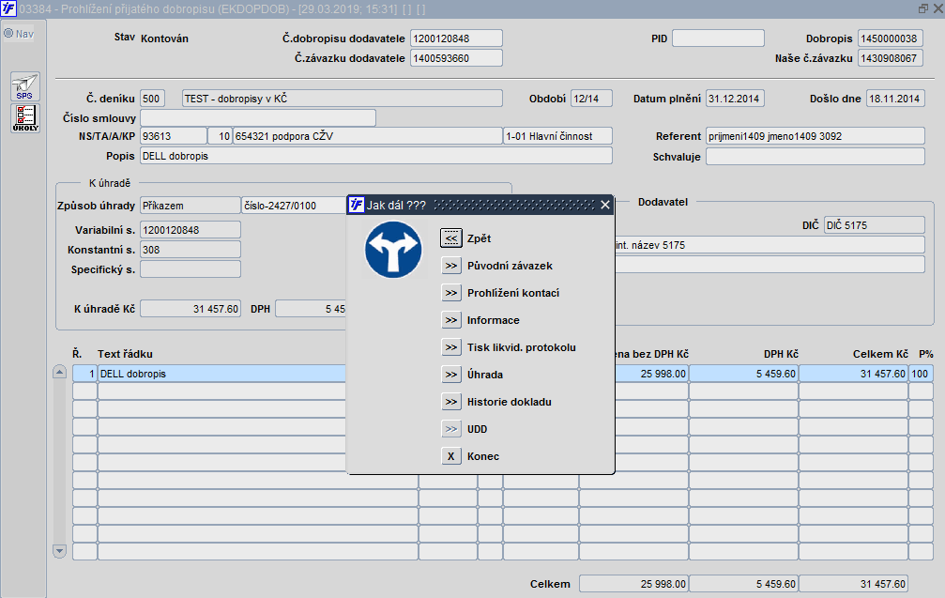Click the Specifický s. field
This screenshot has height=598, width=945.
pyautogui.click(x=191, y=269)
